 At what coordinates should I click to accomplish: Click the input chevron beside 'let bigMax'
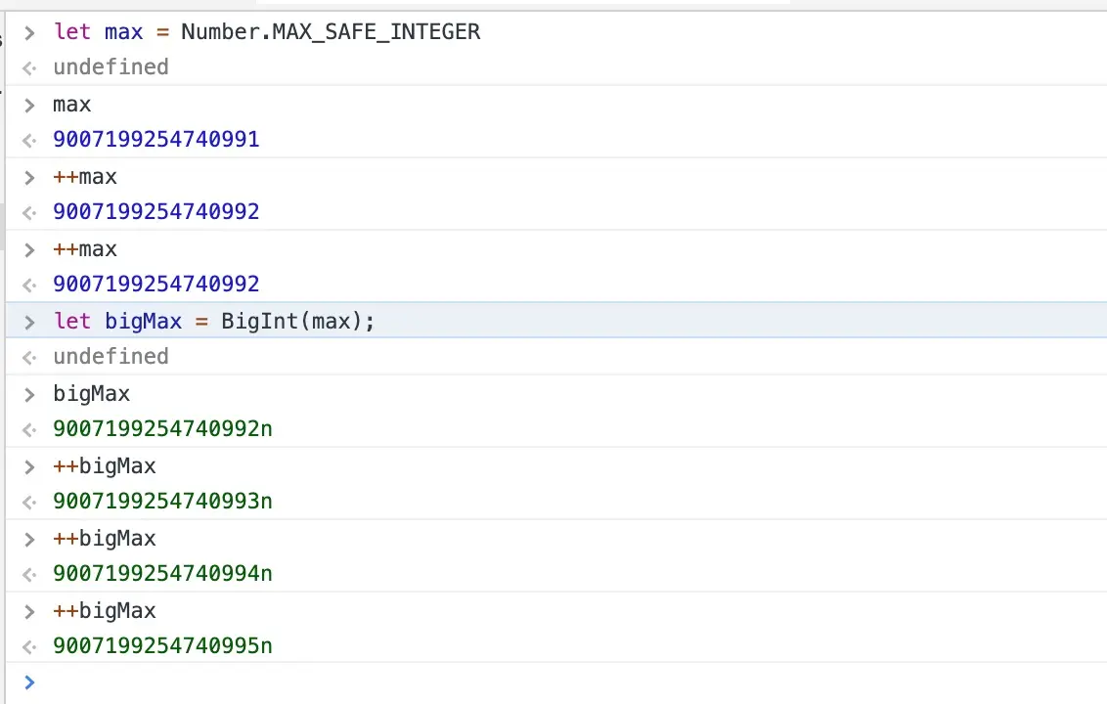[29, 322]
